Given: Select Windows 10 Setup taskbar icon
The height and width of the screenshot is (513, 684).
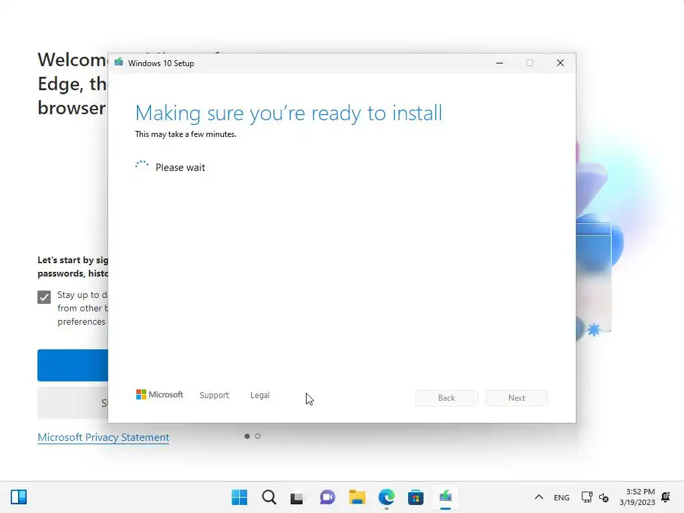Looking at the screenshot, I should pos(446,497).
